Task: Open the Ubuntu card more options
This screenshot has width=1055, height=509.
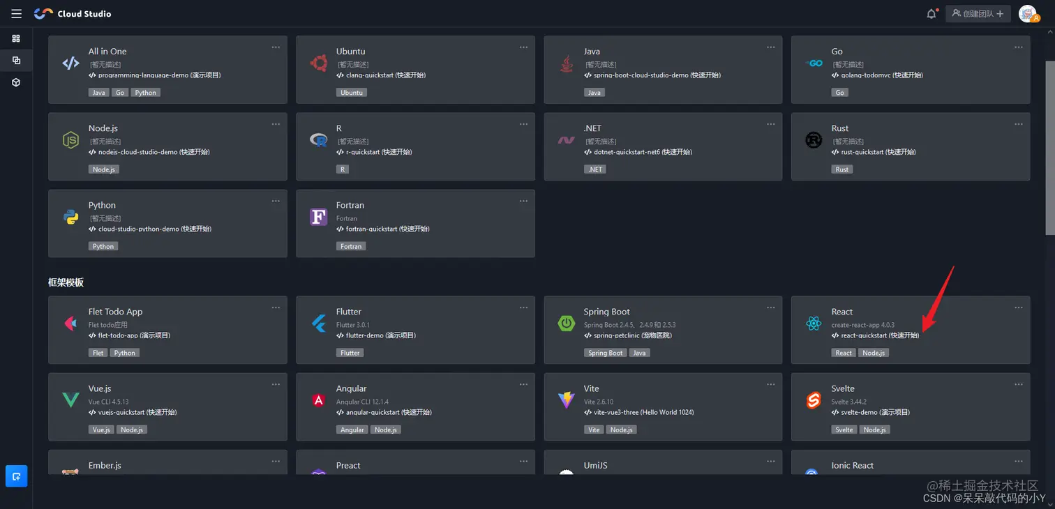Action: coord(523,47)
